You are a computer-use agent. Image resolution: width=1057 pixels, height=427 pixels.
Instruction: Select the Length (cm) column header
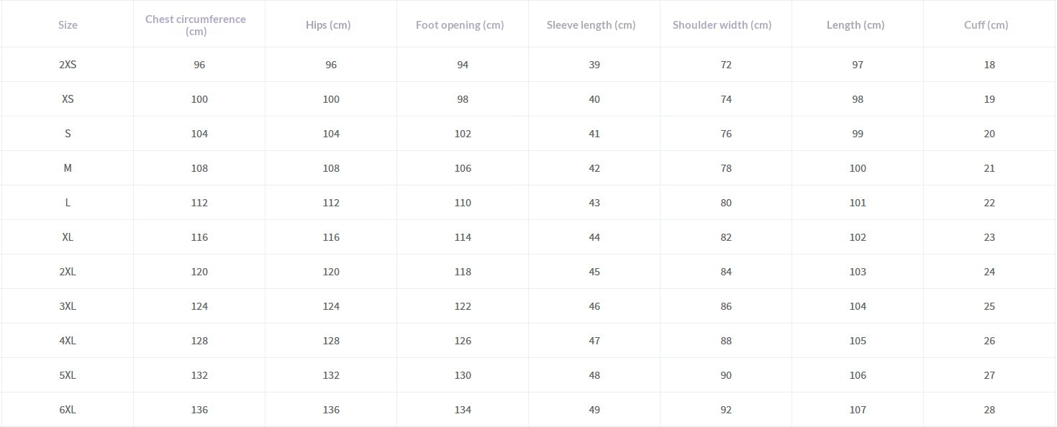(x=856, y=25)
